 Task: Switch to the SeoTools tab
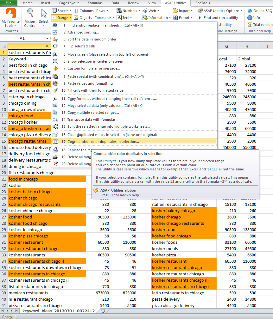click(x=202, y=3)
